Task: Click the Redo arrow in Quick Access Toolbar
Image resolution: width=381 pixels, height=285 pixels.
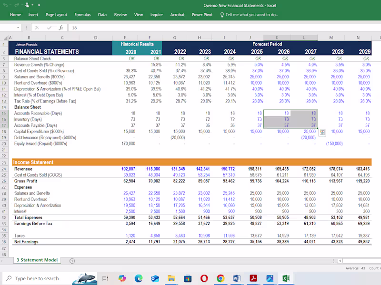Action: coord(17,5)
